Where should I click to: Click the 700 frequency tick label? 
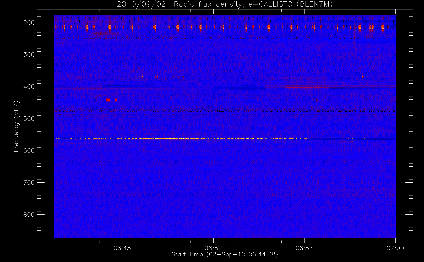pyautogui.click(x=29, y=183)
